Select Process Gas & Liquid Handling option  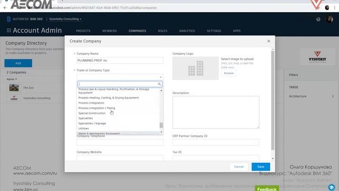[x=118, y=91]
